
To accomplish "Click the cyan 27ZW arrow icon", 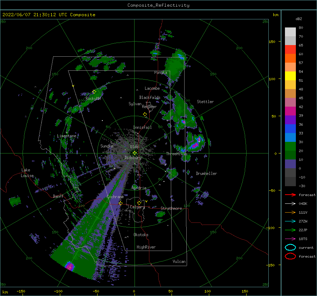I will point(290,221).
